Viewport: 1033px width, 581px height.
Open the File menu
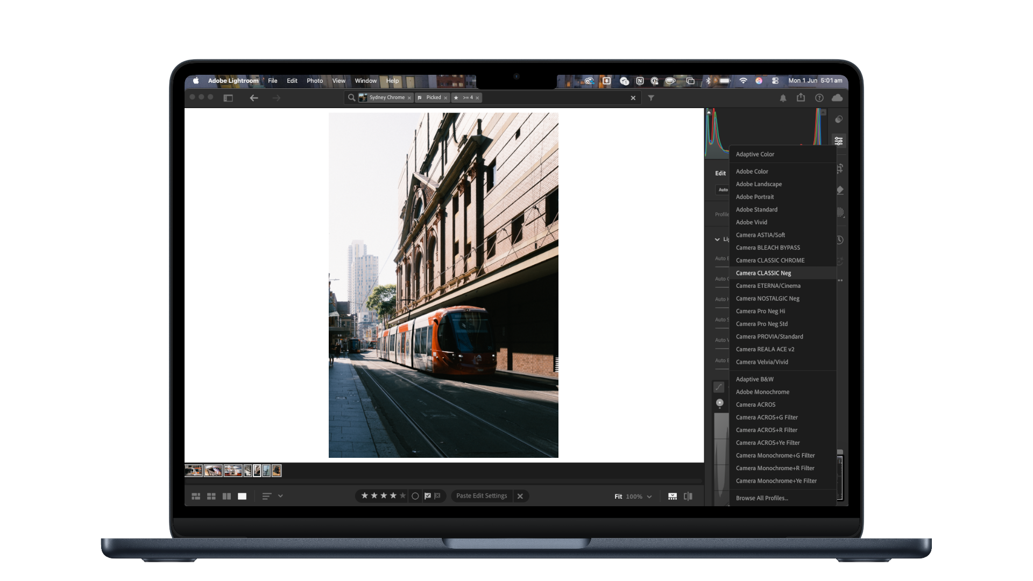point(273,81)
